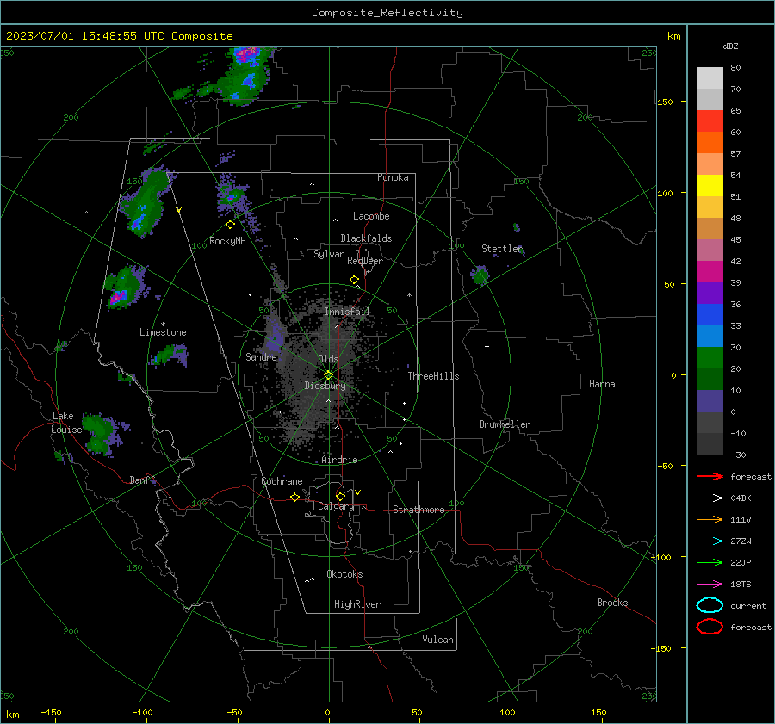Select the yellow diamond marker above Calgary
Screen dimensions: 775x724
pyautogui.click(x=340, y=496)
